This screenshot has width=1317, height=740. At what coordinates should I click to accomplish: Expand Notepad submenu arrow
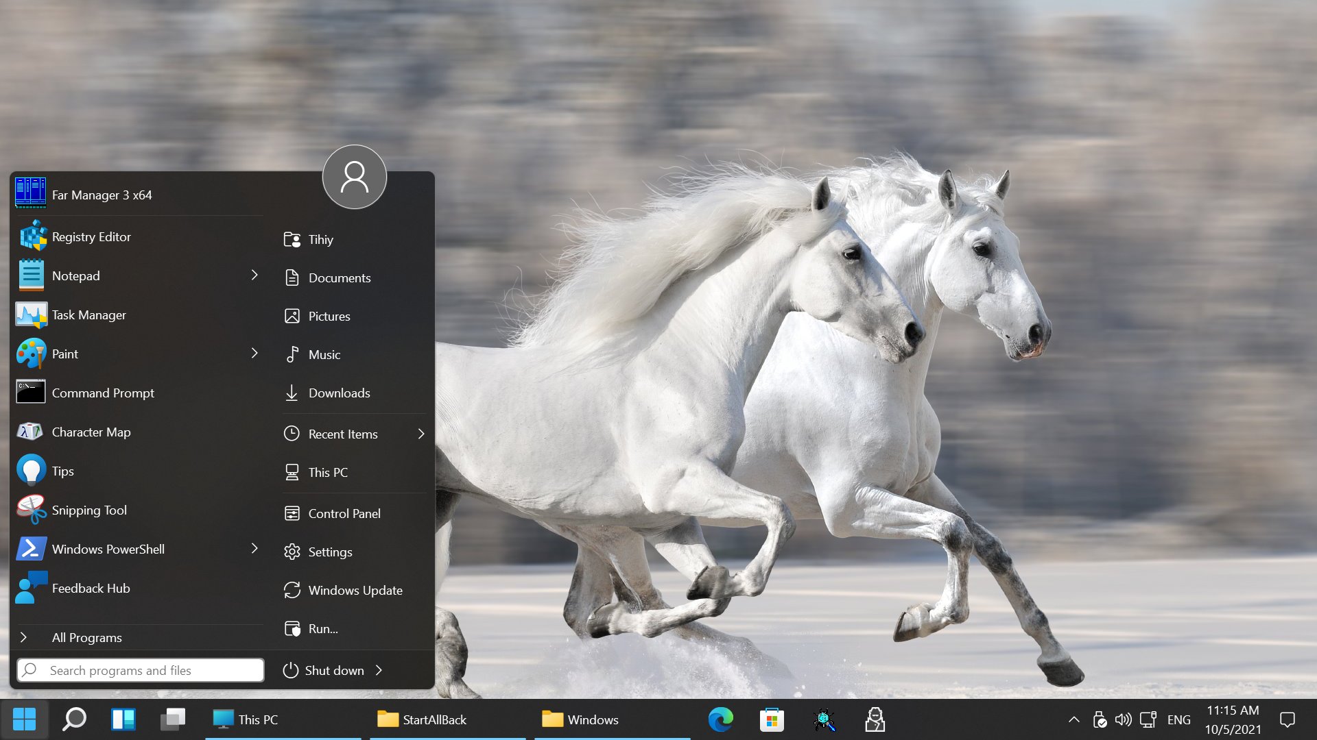tap(254, 275)
